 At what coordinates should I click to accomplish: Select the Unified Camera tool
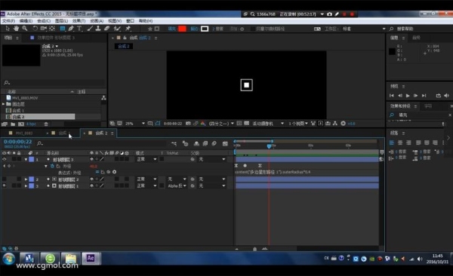click(x=44, y=29)
